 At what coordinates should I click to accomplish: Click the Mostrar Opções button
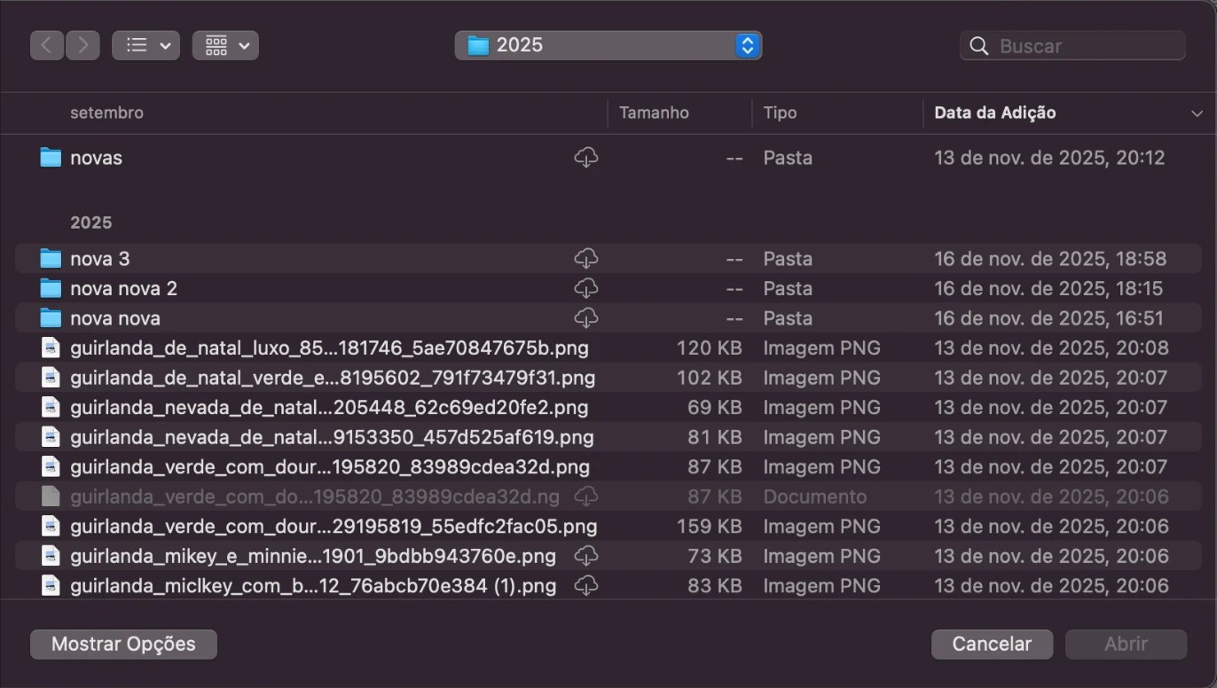[123, 645]
